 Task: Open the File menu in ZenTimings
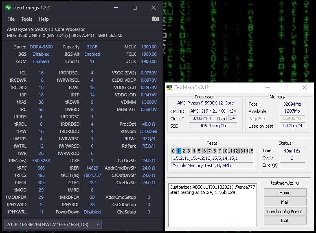pos(11,19)
